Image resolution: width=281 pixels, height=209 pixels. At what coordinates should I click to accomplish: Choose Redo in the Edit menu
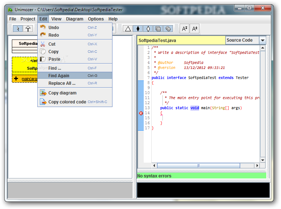[x=75, y=35]
